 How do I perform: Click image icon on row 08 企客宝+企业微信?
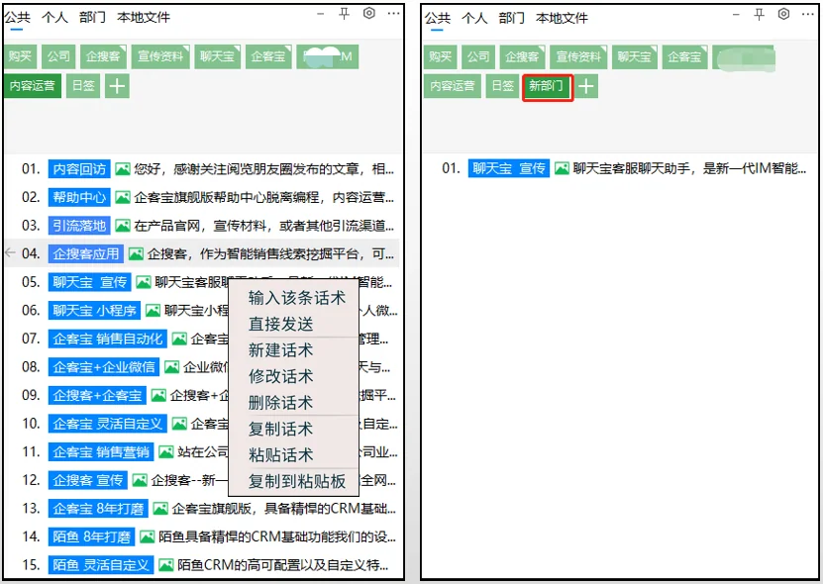coord(171,367)
